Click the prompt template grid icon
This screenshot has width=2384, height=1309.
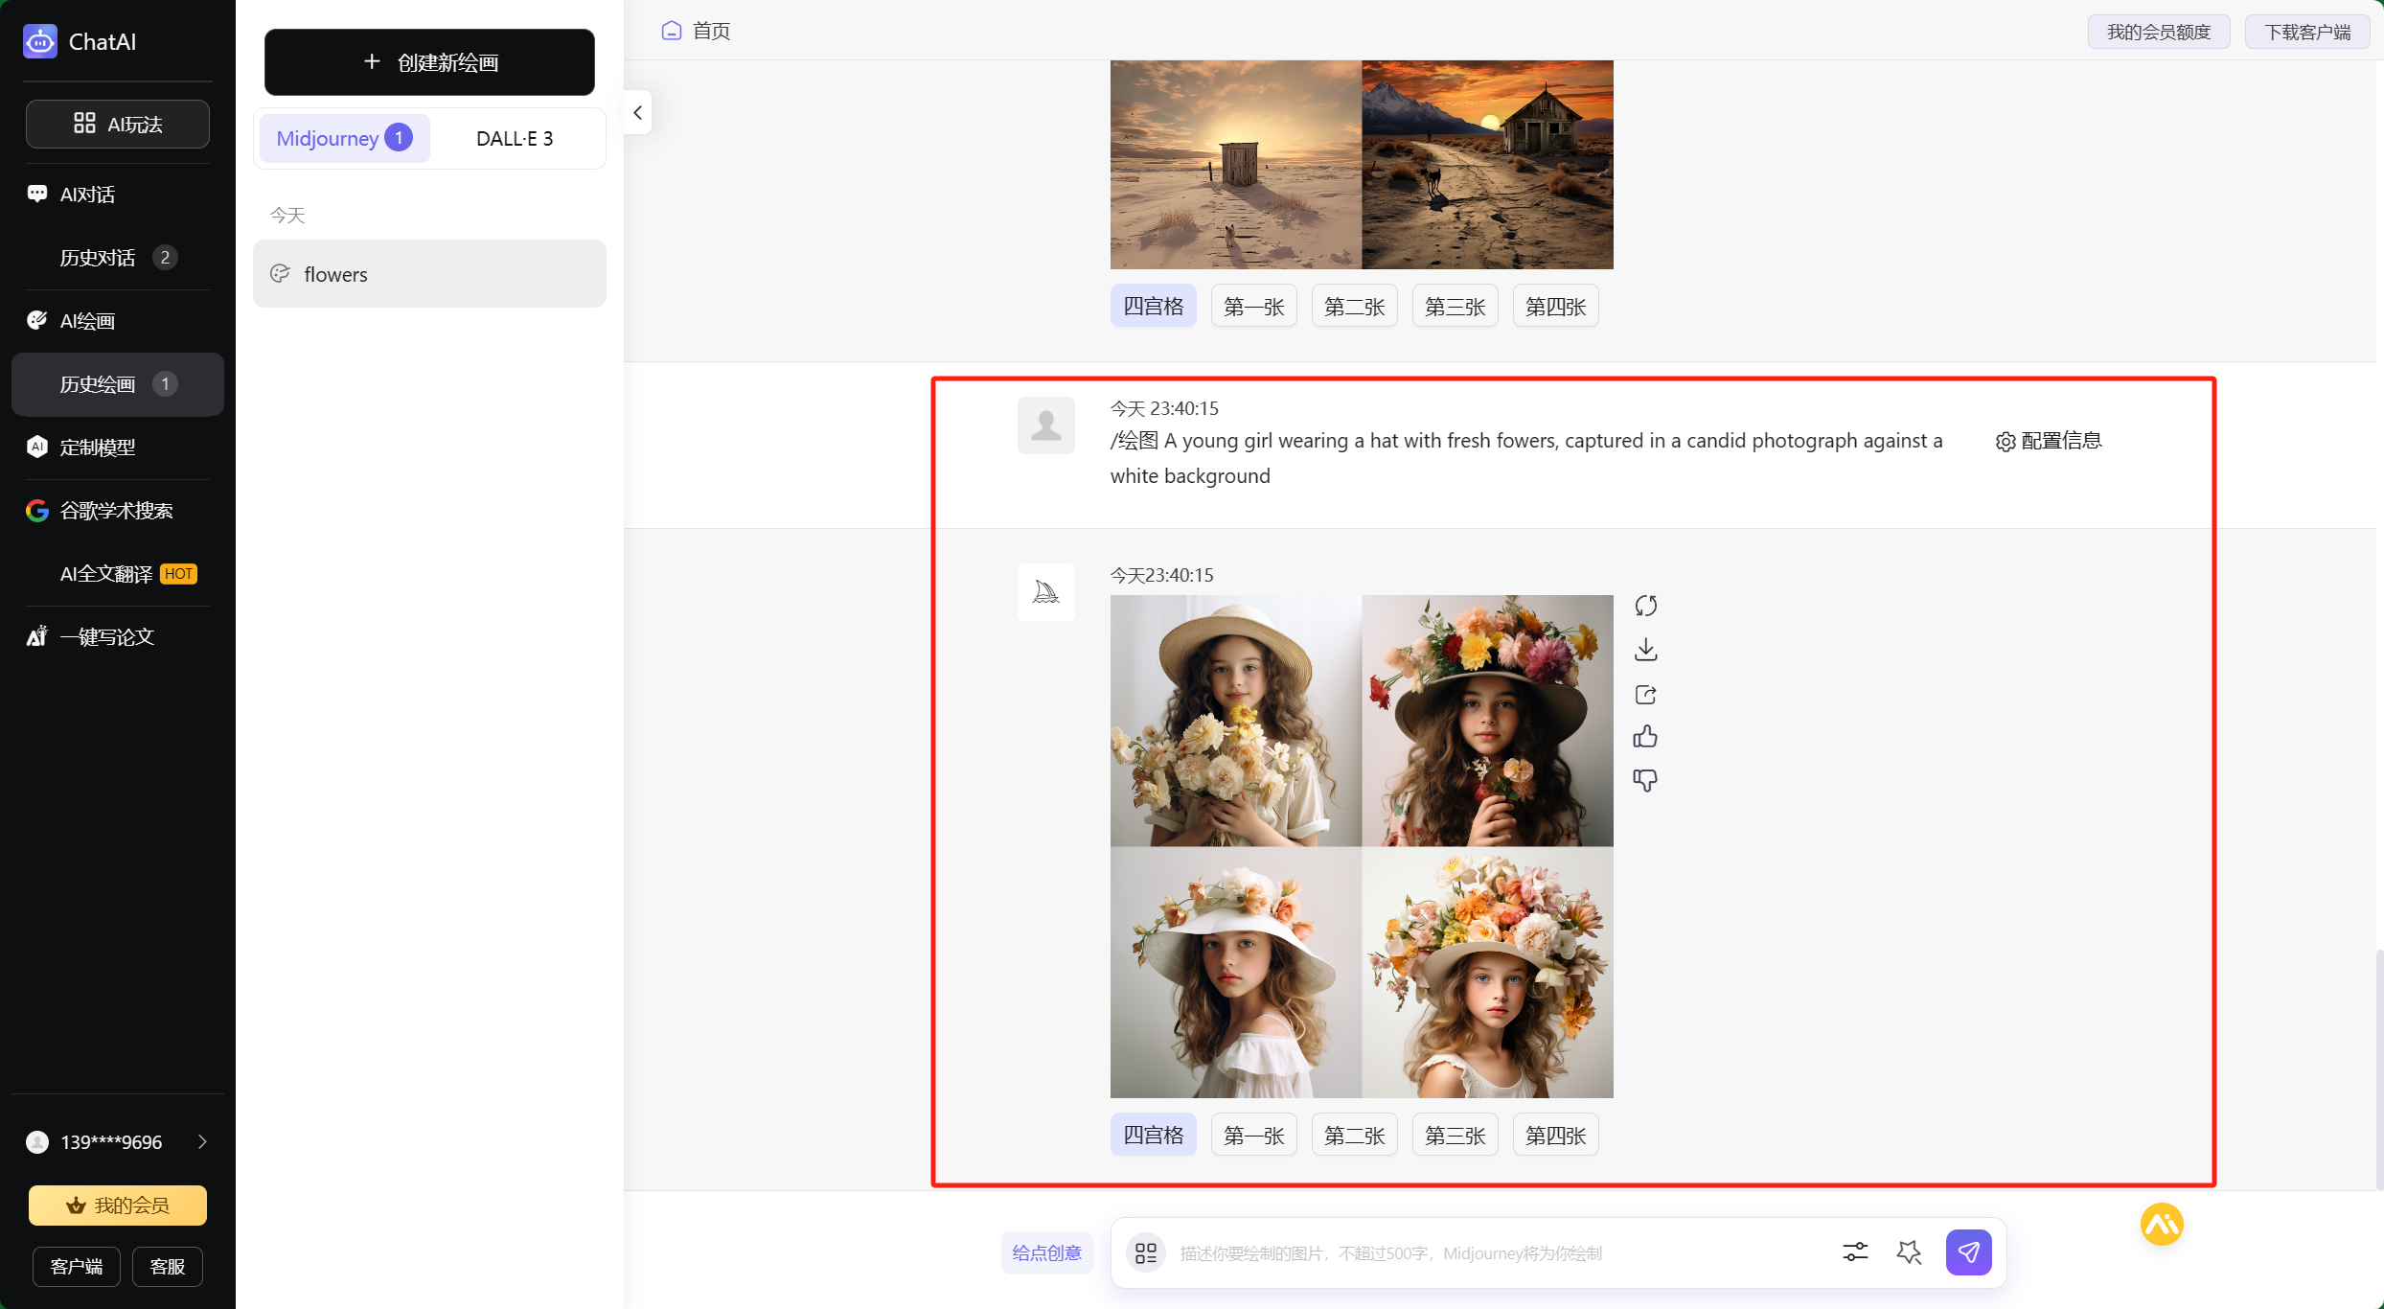point(1145,1252)
